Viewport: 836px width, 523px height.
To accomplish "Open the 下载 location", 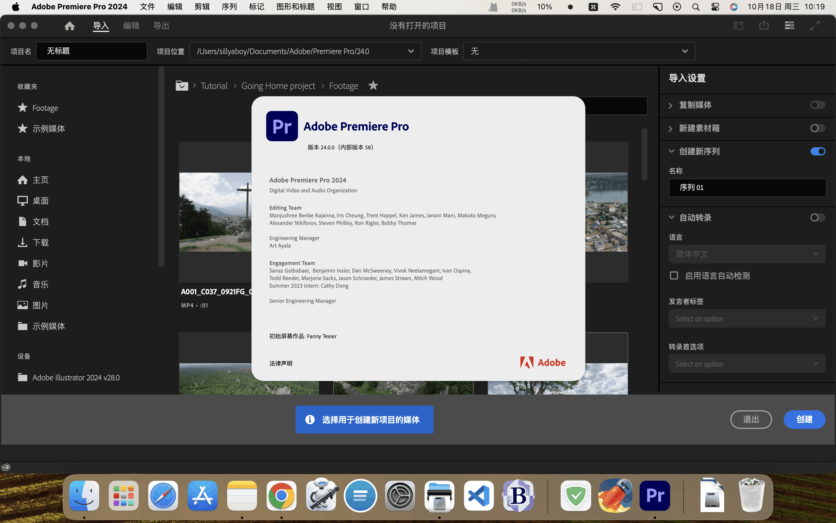I will click(x=33, y=243).
